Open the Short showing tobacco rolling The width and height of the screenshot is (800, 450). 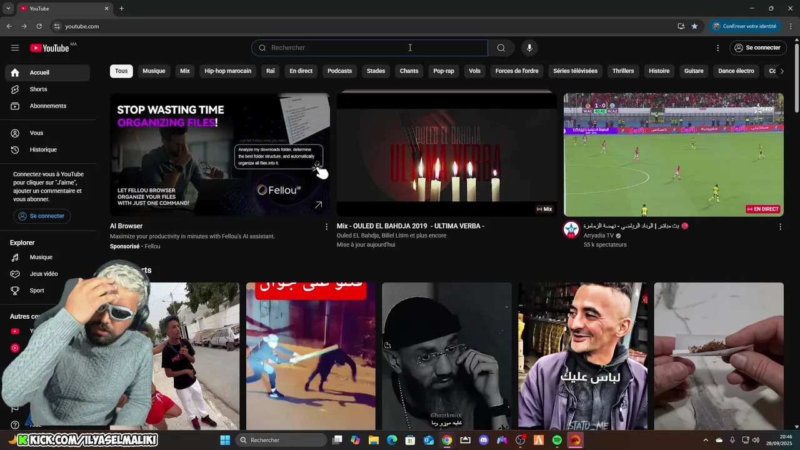(x=719, y=356)
